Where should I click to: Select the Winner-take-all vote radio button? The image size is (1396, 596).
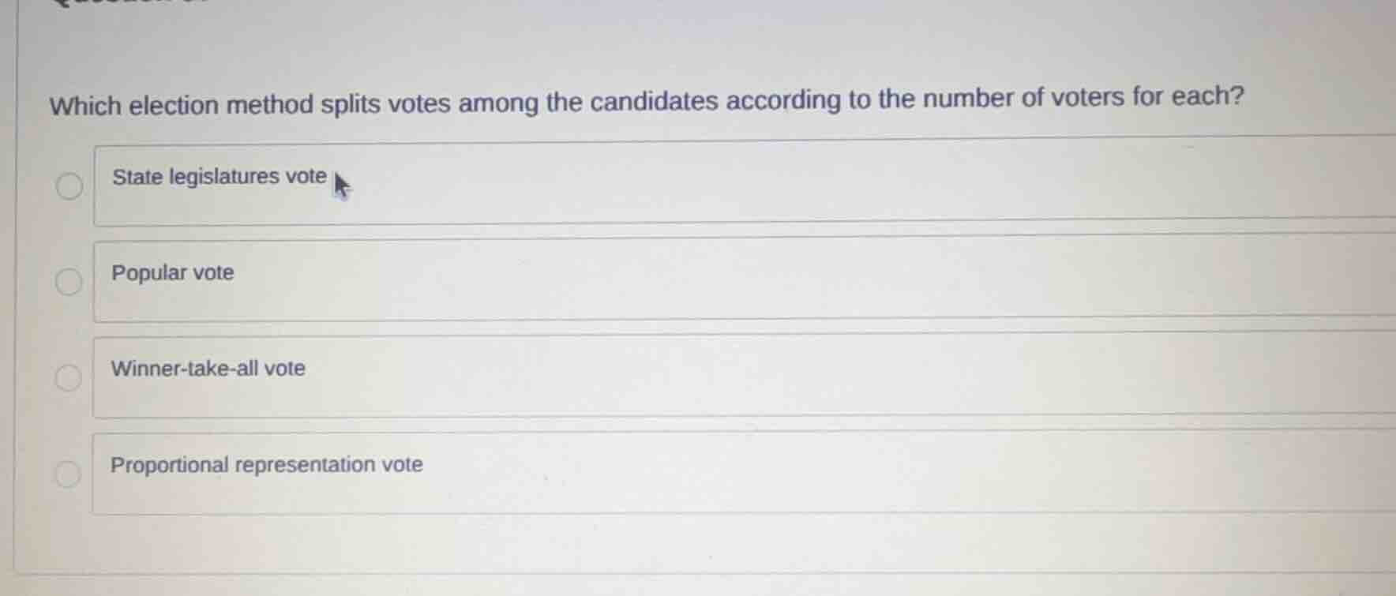[68, 377]
